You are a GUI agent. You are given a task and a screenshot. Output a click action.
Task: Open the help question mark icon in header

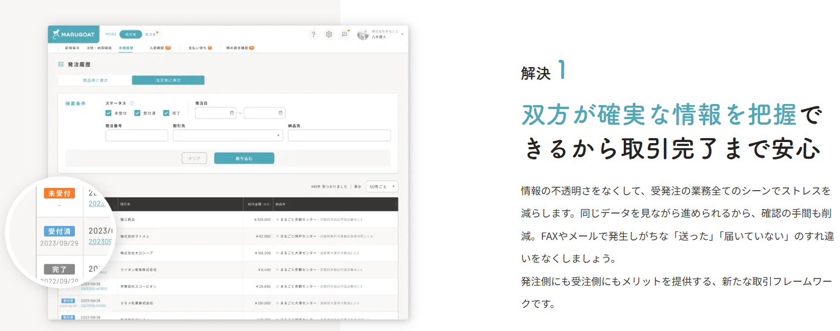point(314,34)
